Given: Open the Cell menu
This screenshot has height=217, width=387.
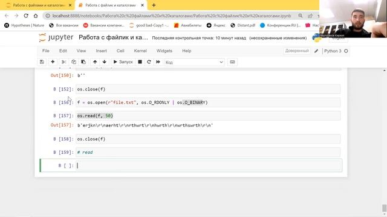Looking at the screenshot, I should pyautogui.click(x=120, y=51).
